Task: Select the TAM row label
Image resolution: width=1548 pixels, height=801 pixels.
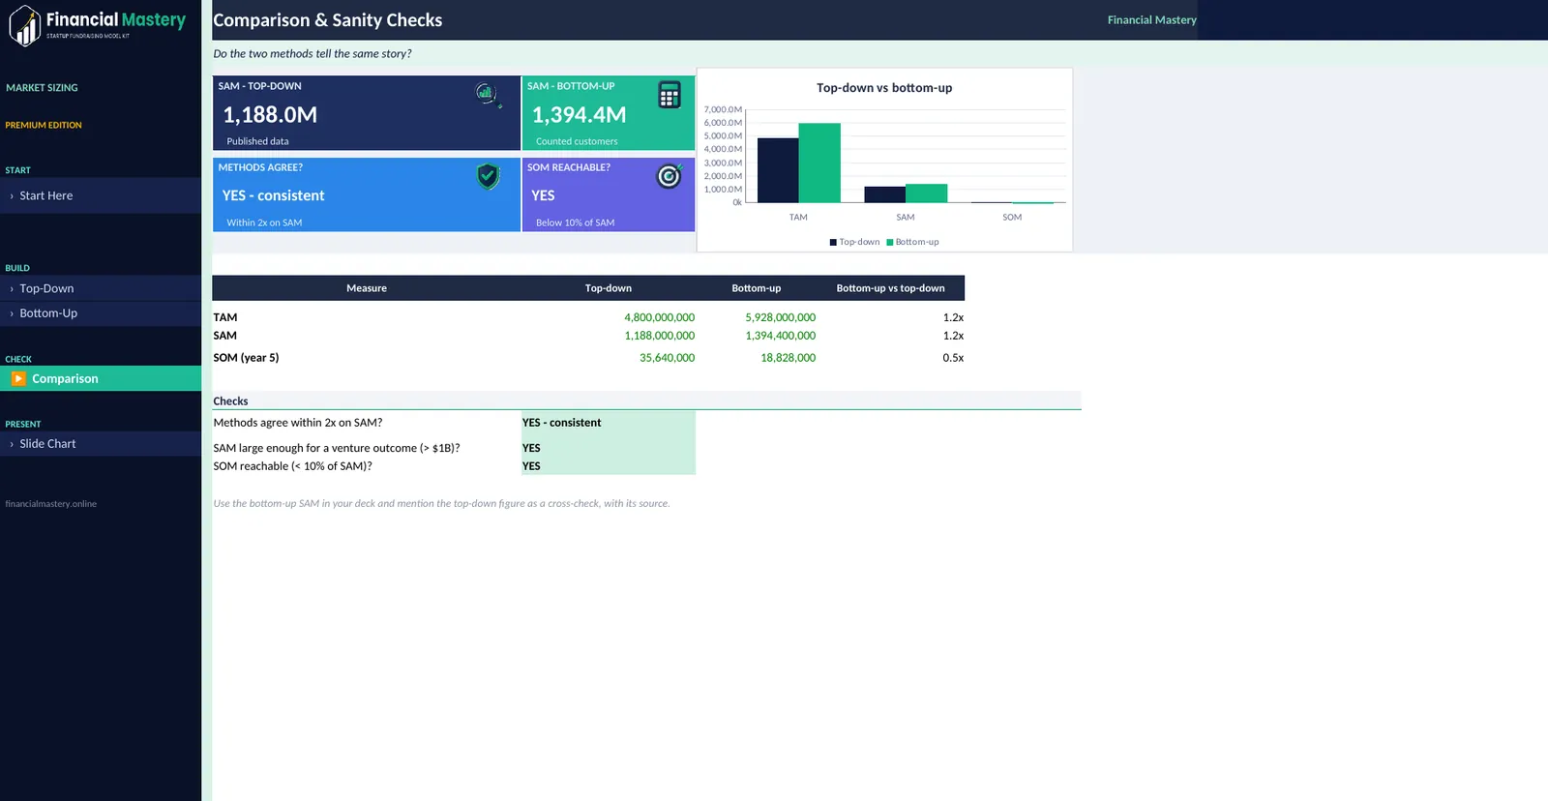Action: 225,317
